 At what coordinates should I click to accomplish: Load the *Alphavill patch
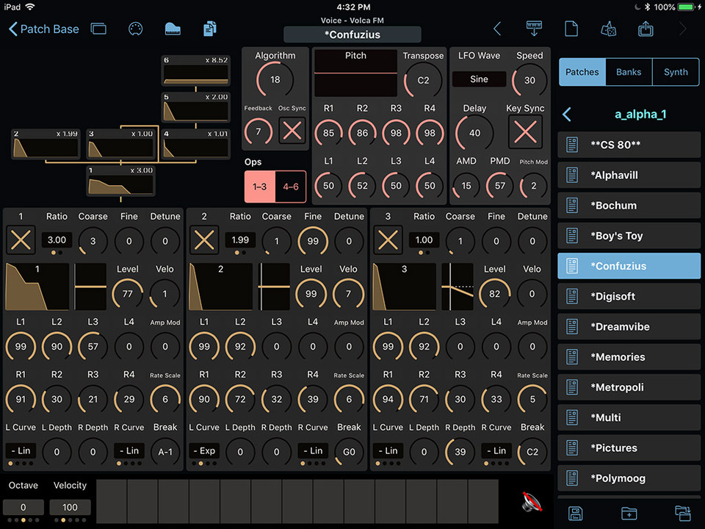[x=629, y=175]
